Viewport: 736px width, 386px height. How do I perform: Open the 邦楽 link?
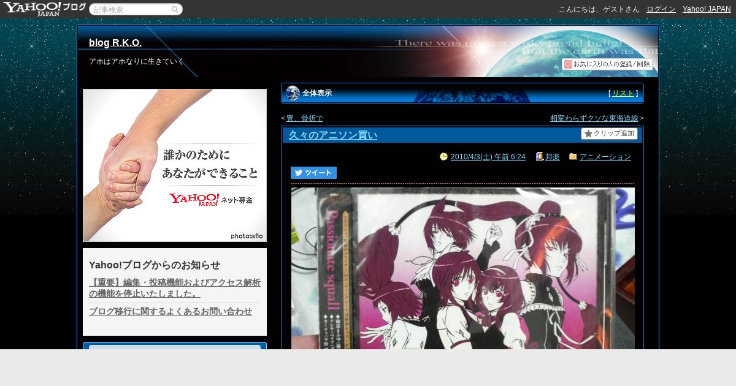tap(553, 157)
